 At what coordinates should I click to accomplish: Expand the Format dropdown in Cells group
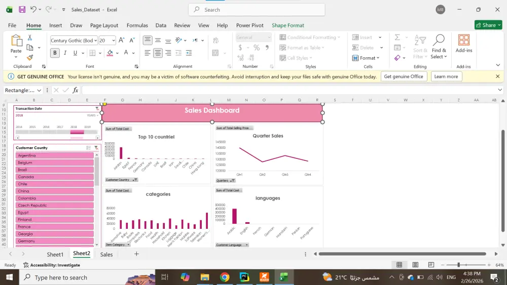366,58
